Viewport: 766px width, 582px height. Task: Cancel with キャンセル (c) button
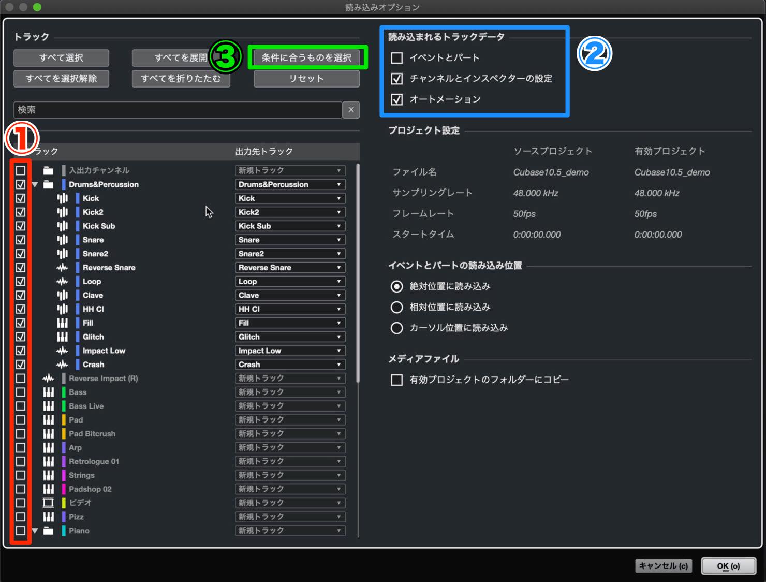664,566
